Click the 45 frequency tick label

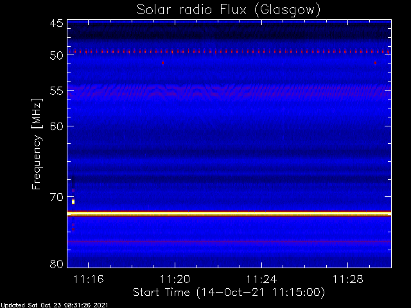(57, 24)
